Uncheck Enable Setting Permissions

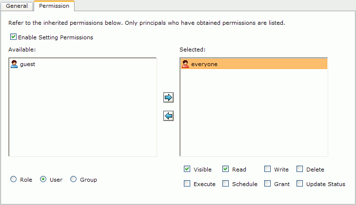[x=13, y=36]
